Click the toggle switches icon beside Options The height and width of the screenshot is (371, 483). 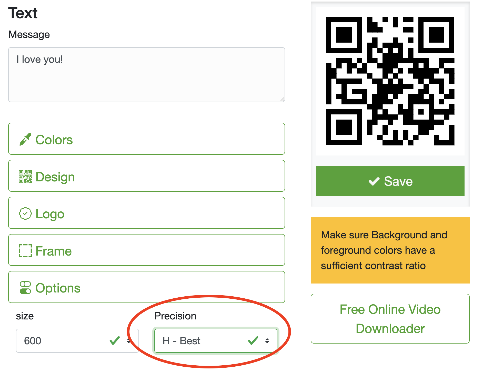coord(25,288)
